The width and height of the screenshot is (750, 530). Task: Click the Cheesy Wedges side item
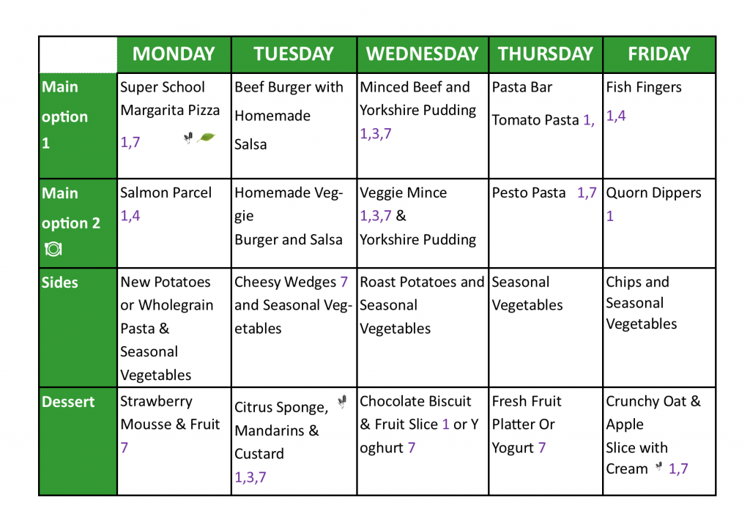(x=285, y=283)
